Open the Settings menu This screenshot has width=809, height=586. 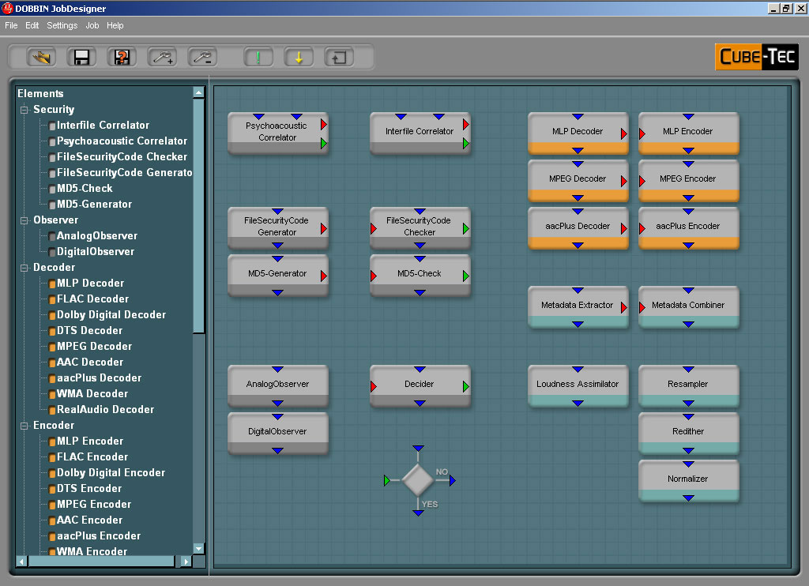tap(62, 25)
